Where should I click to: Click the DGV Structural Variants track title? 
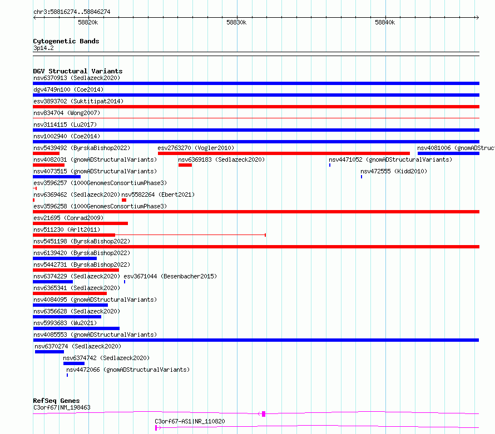tap(78, 71)
